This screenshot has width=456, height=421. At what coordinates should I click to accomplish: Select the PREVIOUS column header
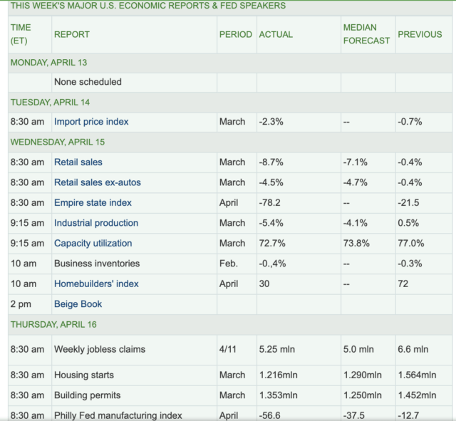coord(420,34)
